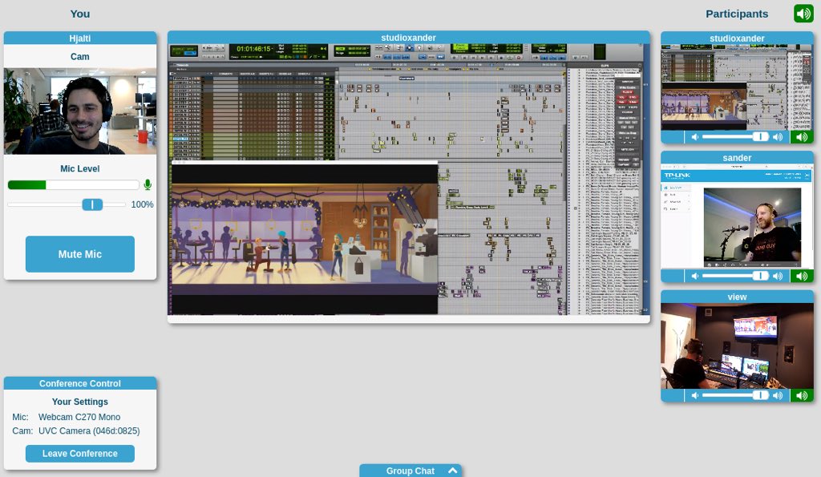Click the 'Webcam C270 Mono' mic setting

[79, 417]
